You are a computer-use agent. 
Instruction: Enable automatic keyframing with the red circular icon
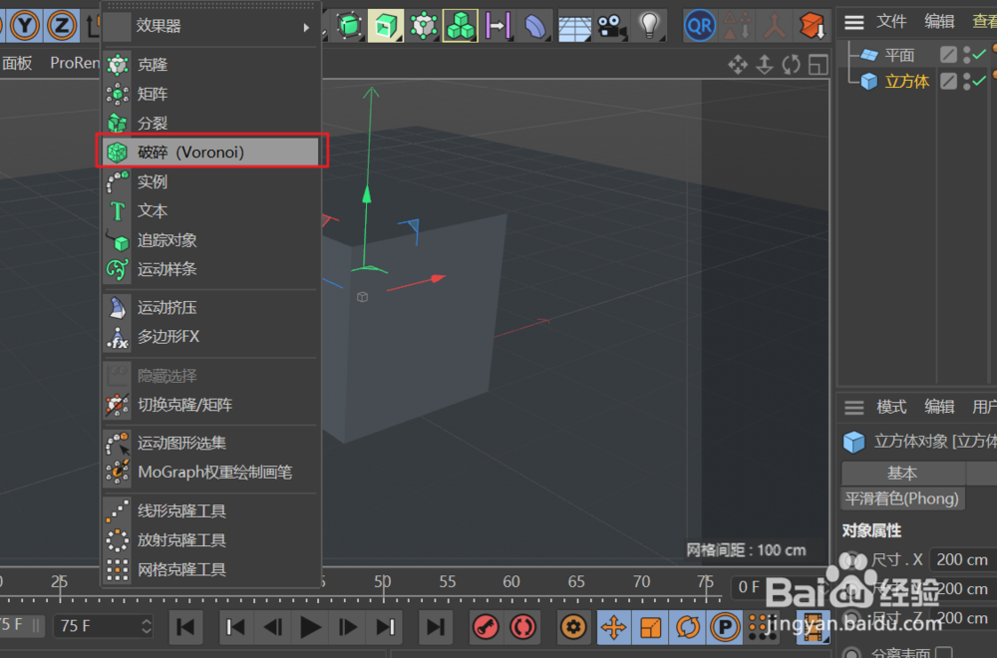coord(522,627)
